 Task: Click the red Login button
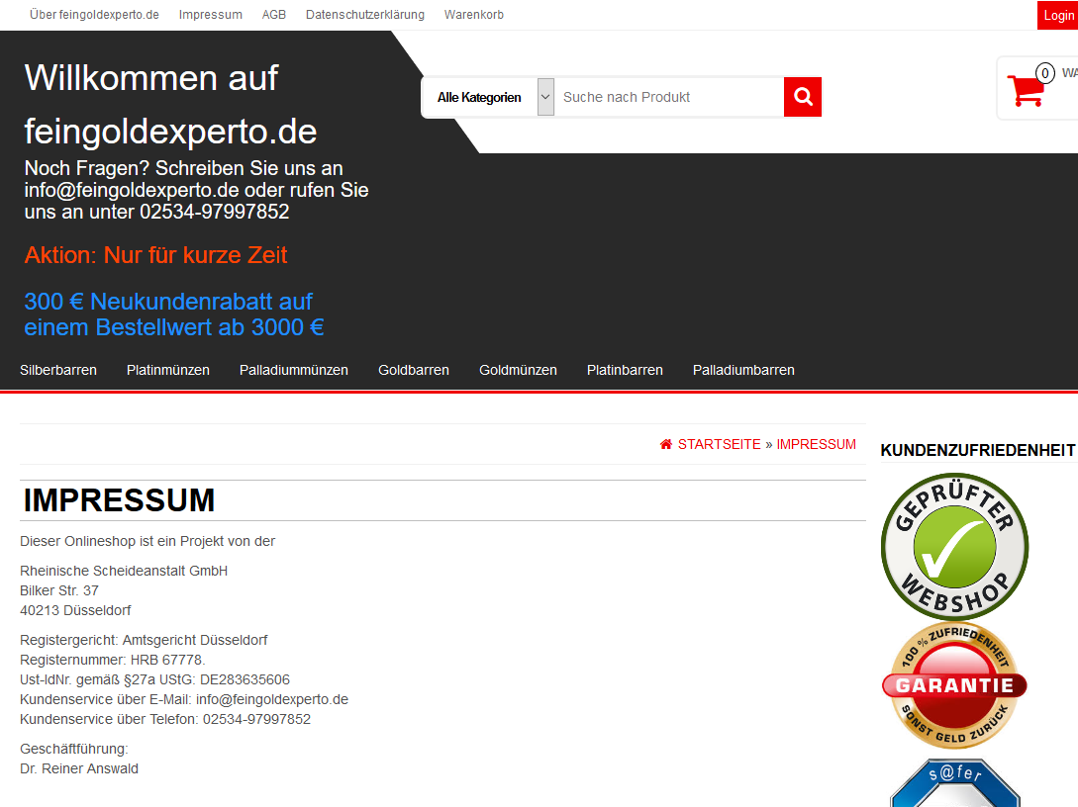coord(1058,15)
